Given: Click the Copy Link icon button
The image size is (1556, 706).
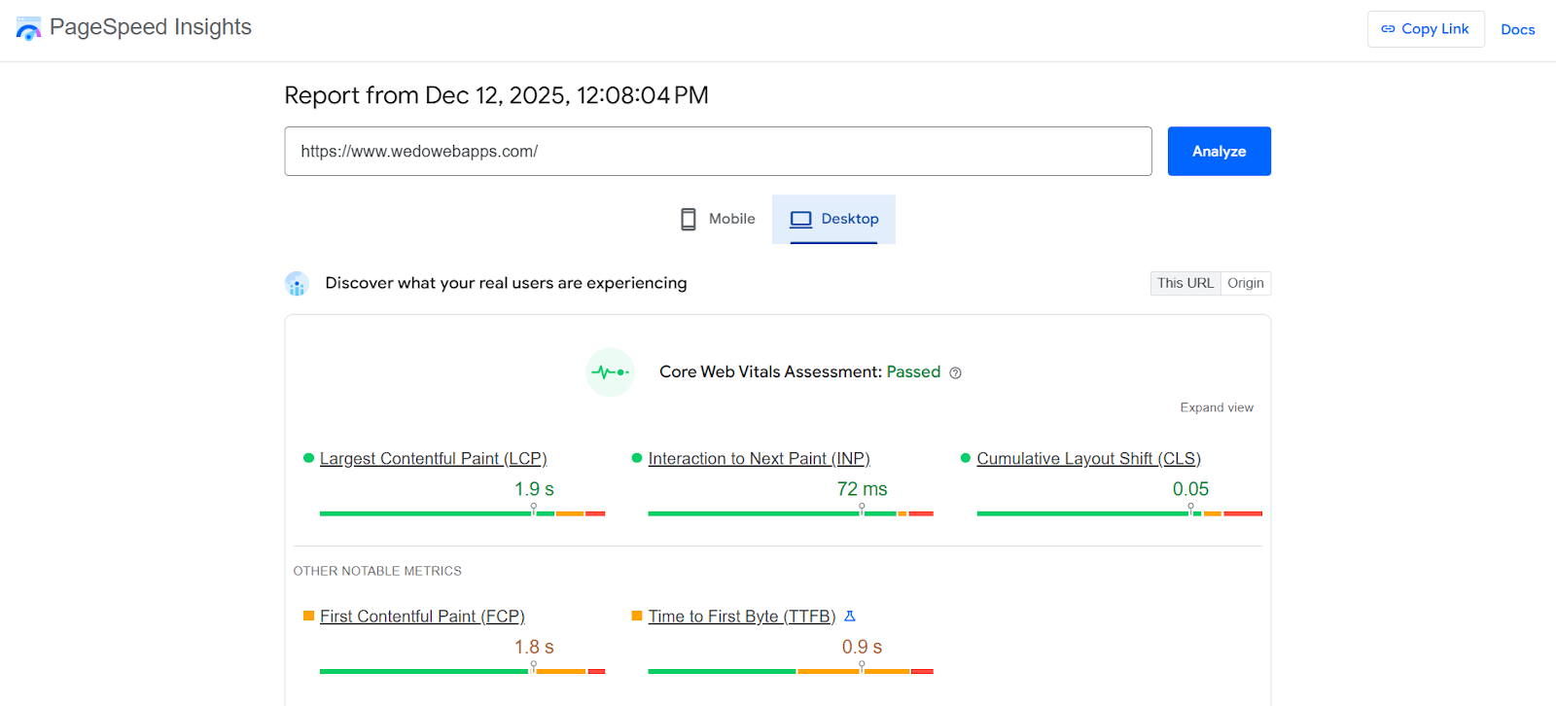Looking at the screenshot, I should point(1389,28).
